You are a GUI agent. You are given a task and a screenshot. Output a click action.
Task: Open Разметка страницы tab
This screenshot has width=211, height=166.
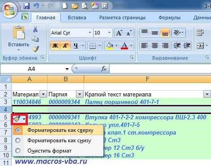[x=122, y=17]
